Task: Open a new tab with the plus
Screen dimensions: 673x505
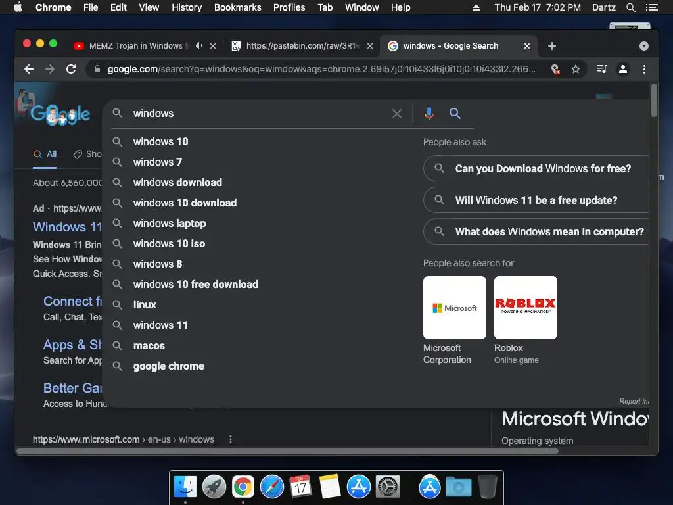Action: click(x=552, y=46)
